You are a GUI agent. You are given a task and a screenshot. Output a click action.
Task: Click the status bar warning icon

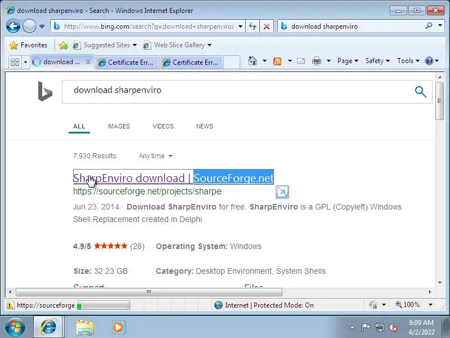click(x=10, y=305)
